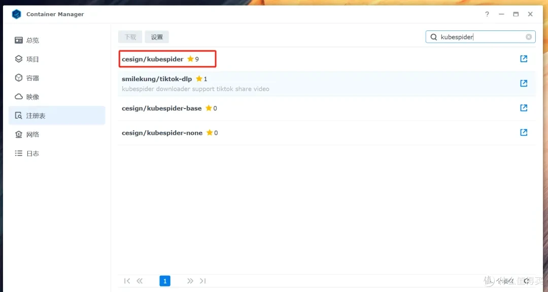Open external link for cesign/kubespider-none
This screenshot has width=548, height=292.
pos(524,132)
